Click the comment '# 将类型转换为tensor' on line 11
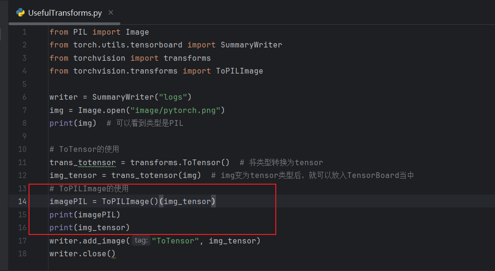 [281, 163]
